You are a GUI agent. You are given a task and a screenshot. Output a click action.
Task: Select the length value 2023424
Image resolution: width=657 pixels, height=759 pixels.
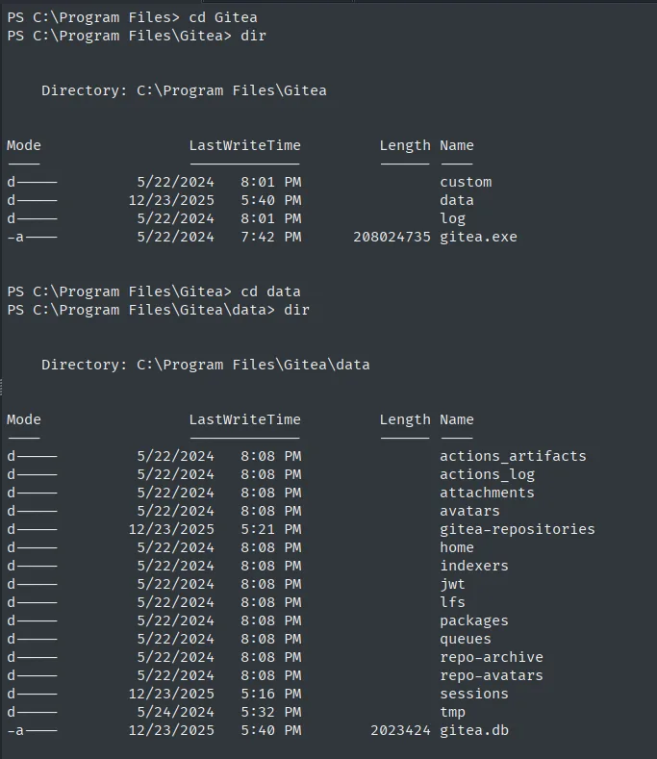click(400, 730)
